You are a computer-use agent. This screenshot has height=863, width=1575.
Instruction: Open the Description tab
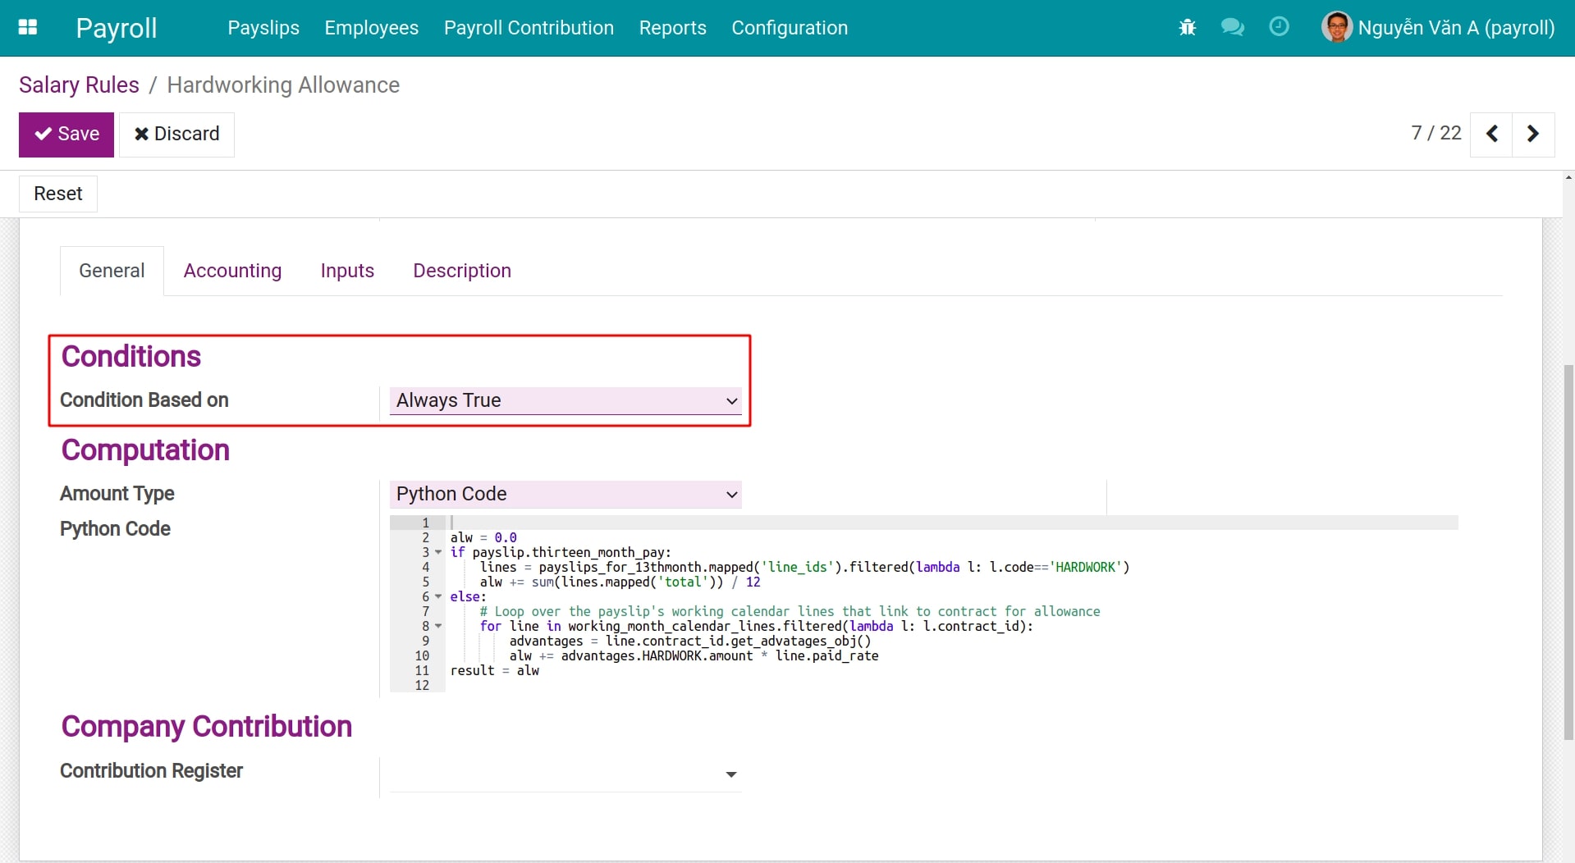[x=462, y=271]
